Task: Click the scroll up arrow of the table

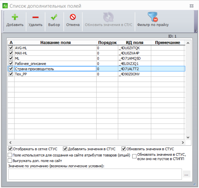Action: point(188,43)
